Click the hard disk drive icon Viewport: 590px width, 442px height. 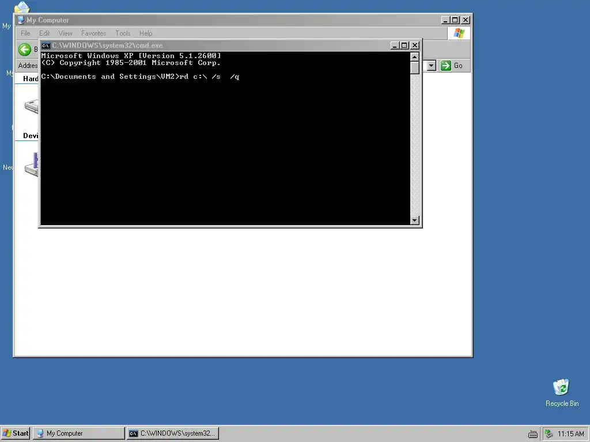click(x=32, y=106)
